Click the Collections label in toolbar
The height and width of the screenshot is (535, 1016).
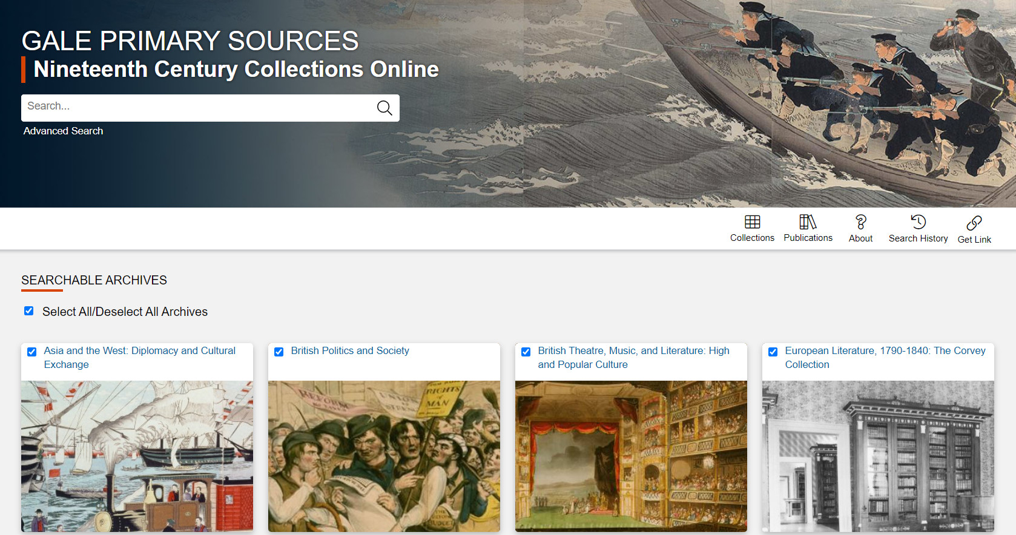point(752,238)
